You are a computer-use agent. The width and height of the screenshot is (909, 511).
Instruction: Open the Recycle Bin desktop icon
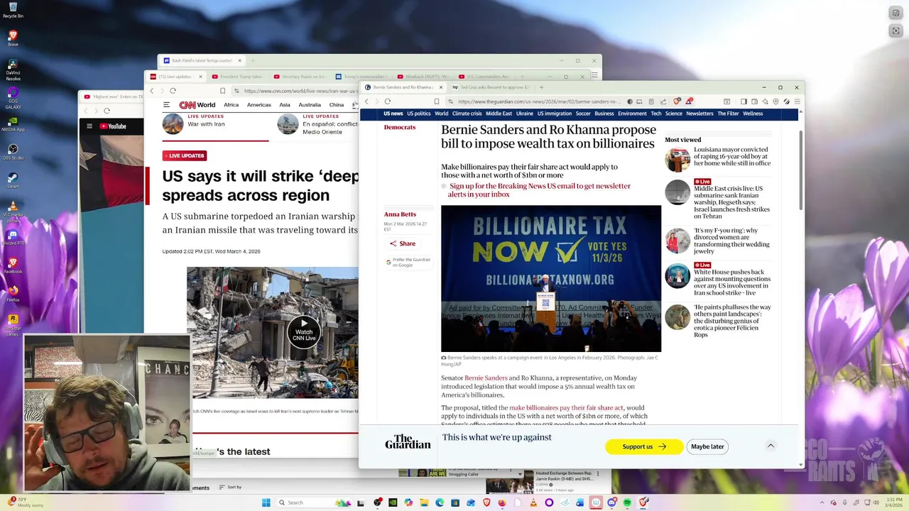[13, 10]
